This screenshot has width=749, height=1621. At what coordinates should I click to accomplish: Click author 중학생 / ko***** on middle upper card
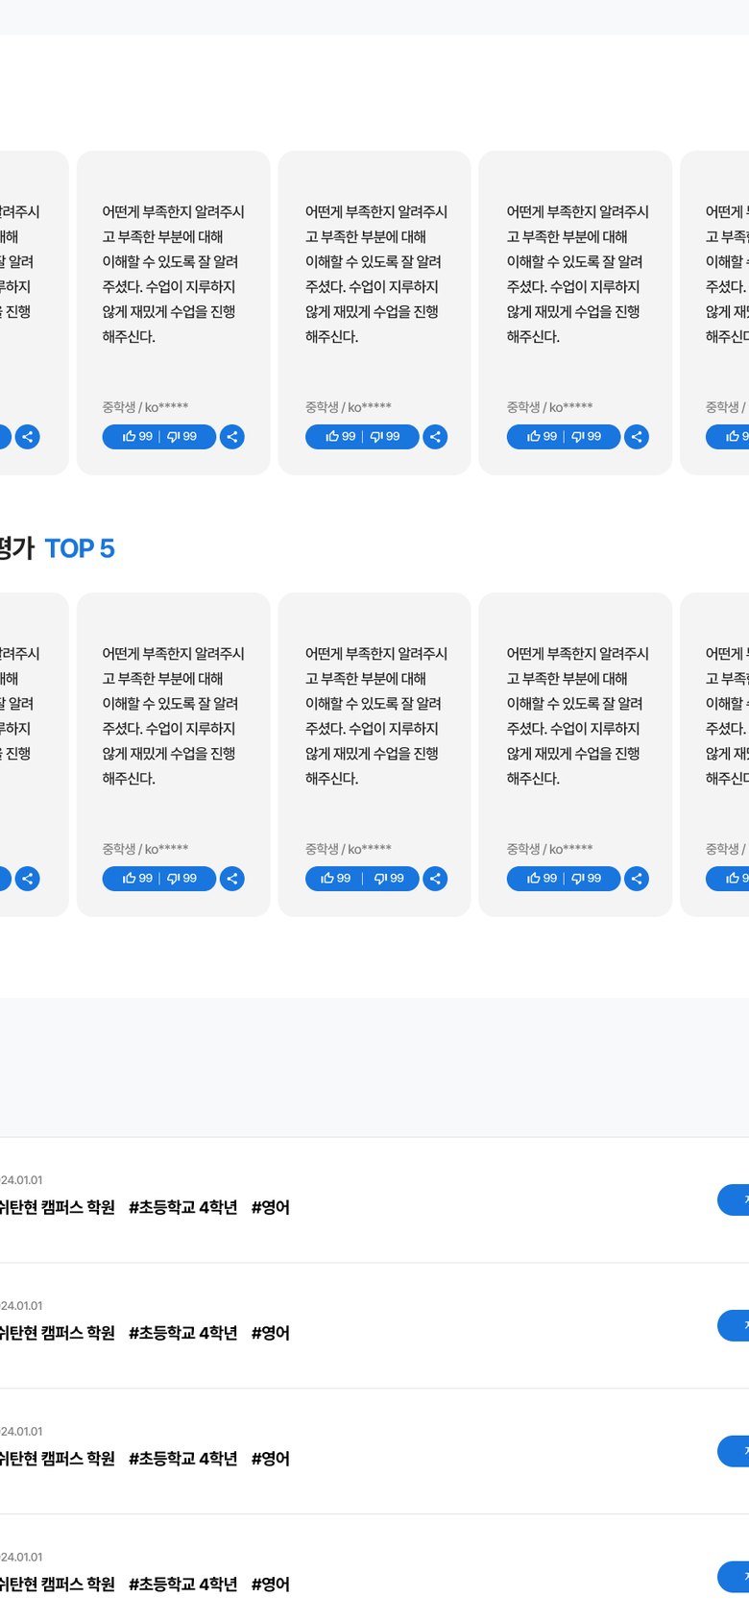[x=348, y=407]
